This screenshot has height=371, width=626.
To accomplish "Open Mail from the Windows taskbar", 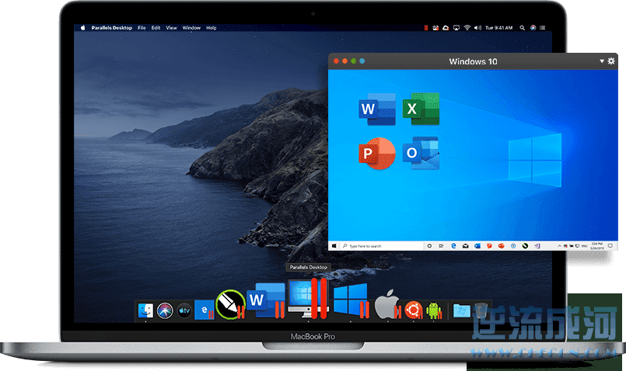I will coord(466,246).
